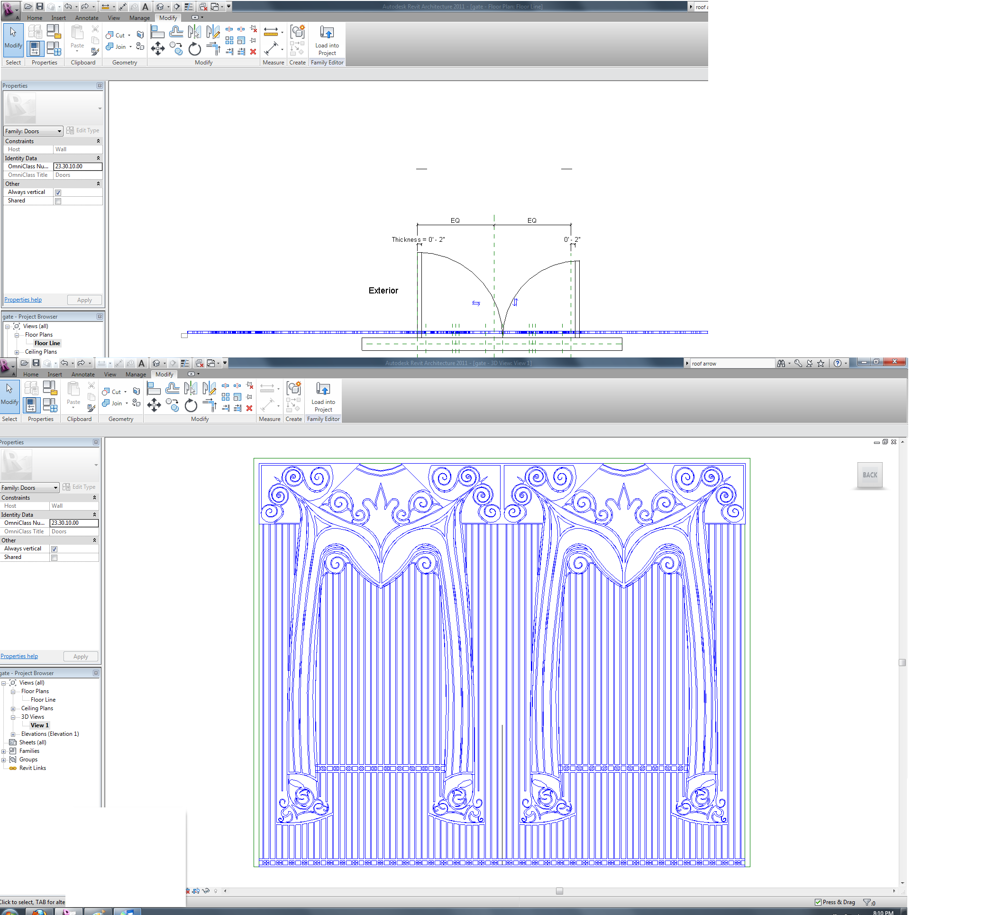
Task: Click the Trim/Extend to Corner tool in lower ribbon
Action: pos(210,405)
